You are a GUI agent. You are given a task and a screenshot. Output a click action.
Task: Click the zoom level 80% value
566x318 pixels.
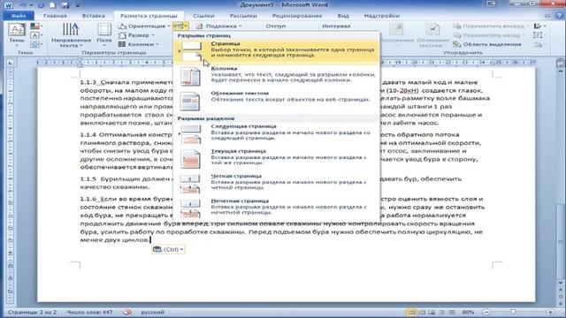click(x=468, y=312)
